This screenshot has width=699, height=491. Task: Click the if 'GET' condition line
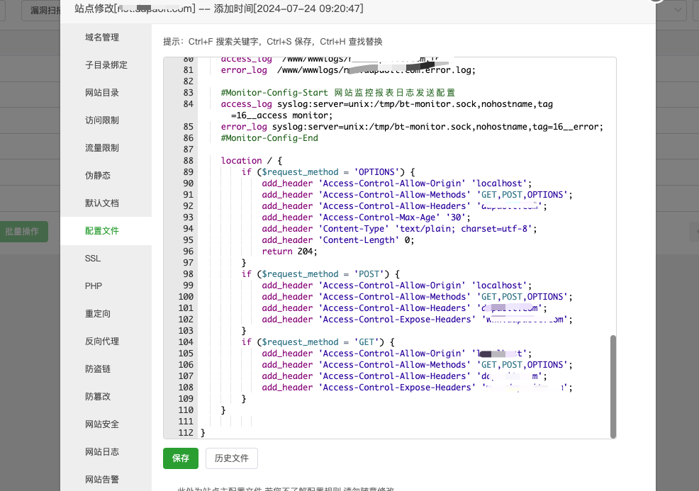(318, 342)
